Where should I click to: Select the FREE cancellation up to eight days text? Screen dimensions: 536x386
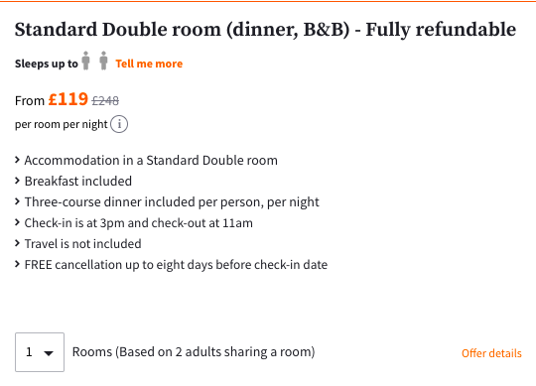coord(176,264)
